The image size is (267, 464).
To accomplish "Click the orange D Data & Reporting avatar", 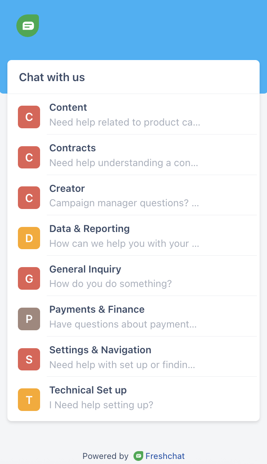I will point(29,238).
